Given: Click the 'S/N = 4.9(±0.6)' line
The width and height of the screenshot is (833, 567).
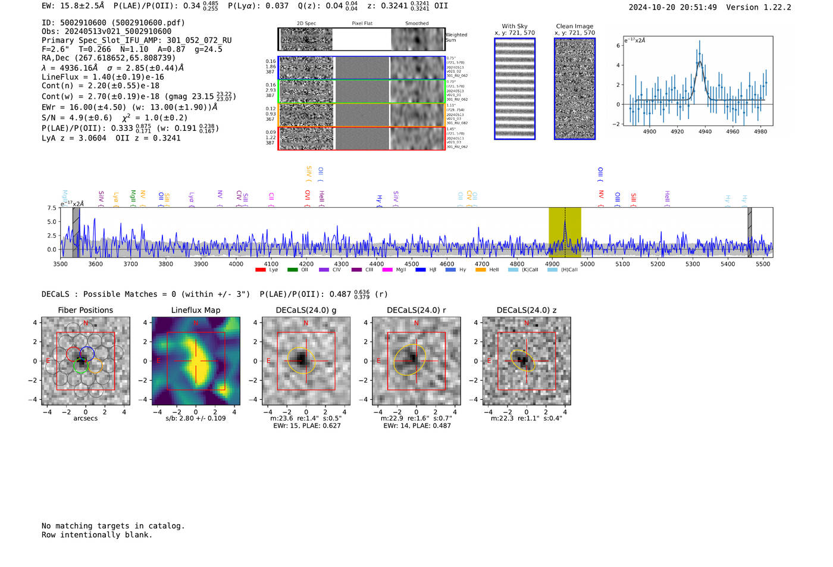Looking at the screenshot, I should pyautogui.click(x=115, y=118).
